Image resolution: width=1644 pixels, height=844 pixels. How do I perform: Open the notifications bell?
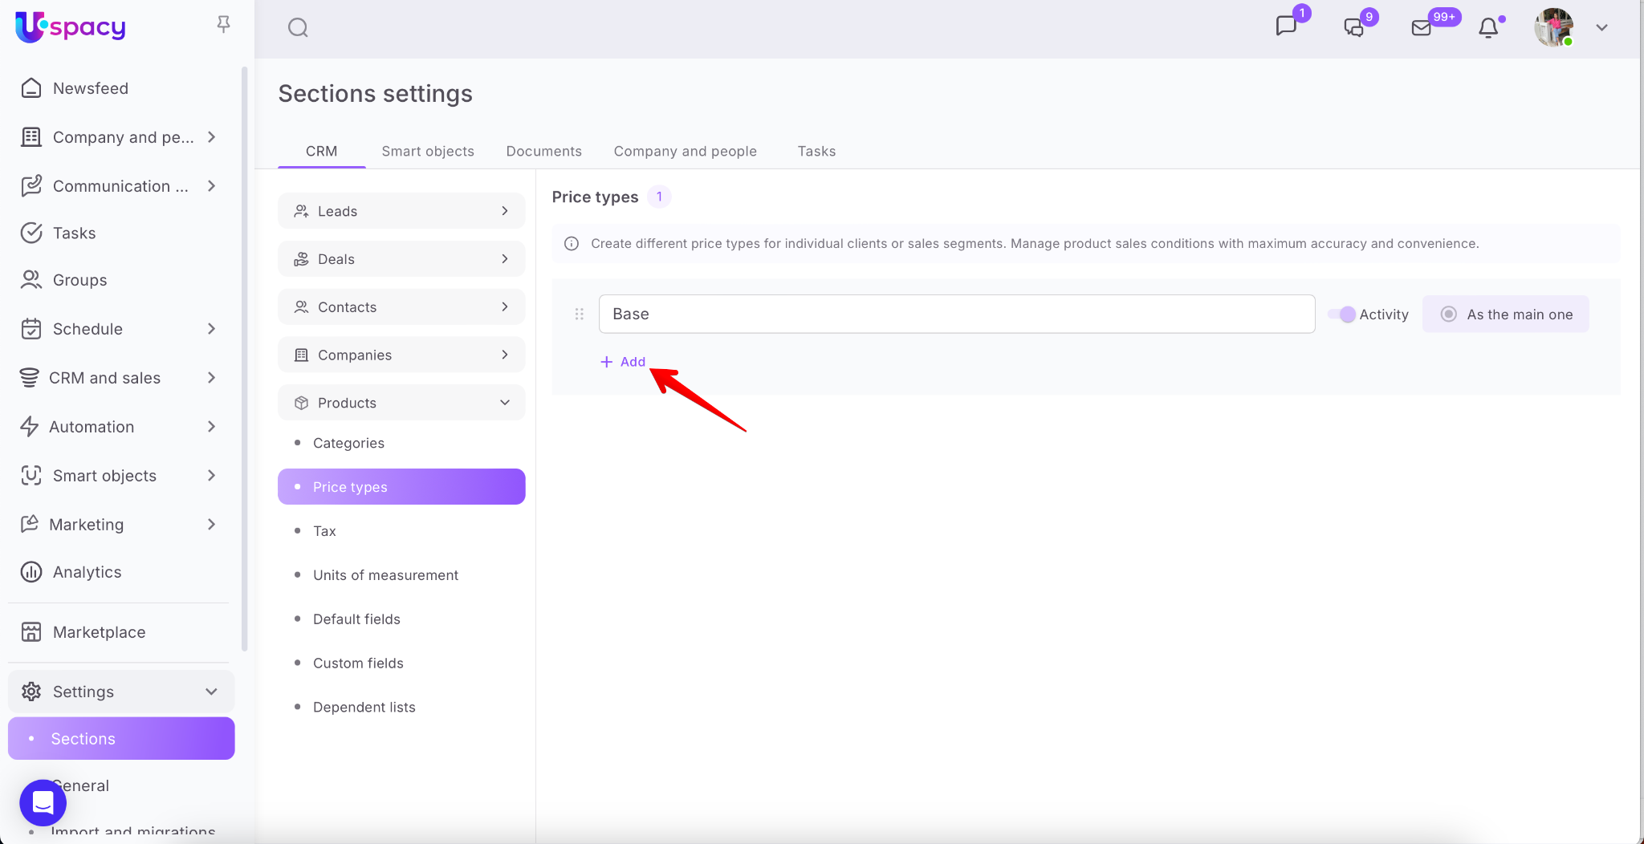pyautogui.click(x=1488, y=28)
